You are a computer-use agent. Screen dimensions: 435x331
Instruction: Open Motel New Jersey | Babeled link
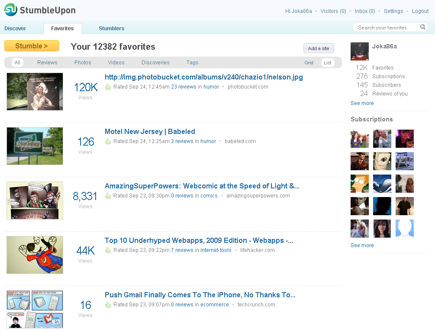point(150,131)
